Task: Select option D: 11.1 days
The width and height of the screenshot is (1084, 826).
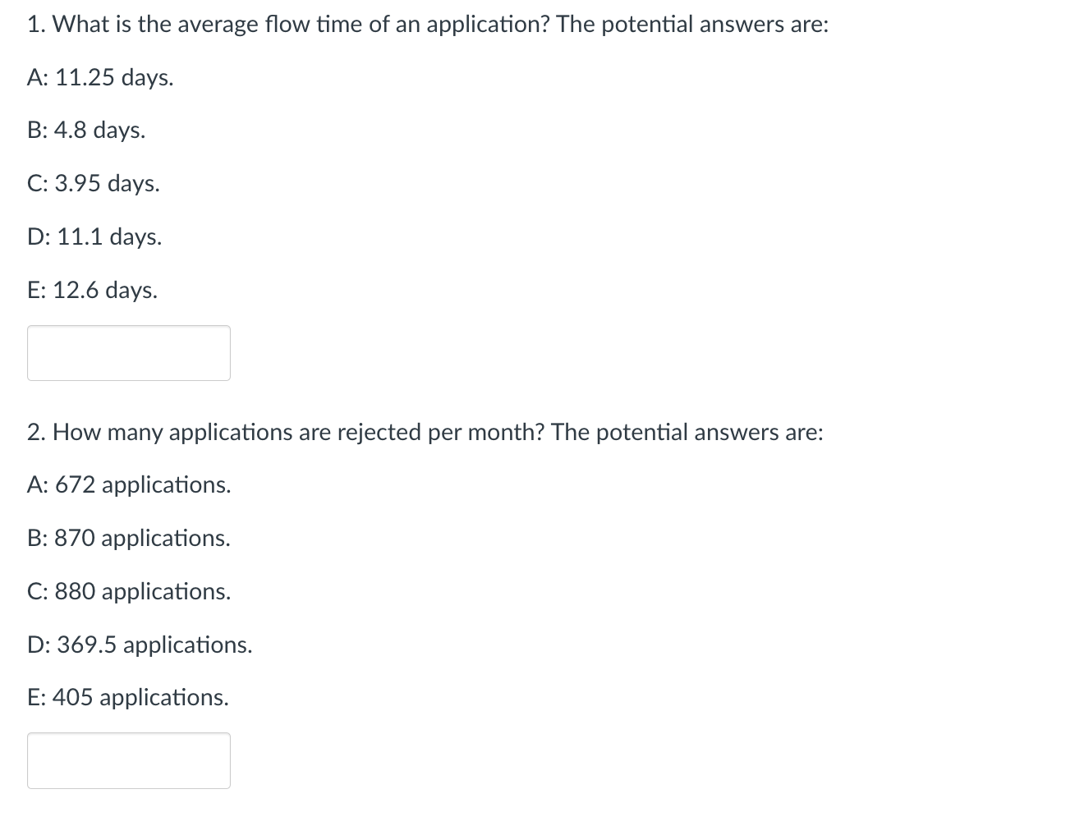Action: [x=94, y=236]
